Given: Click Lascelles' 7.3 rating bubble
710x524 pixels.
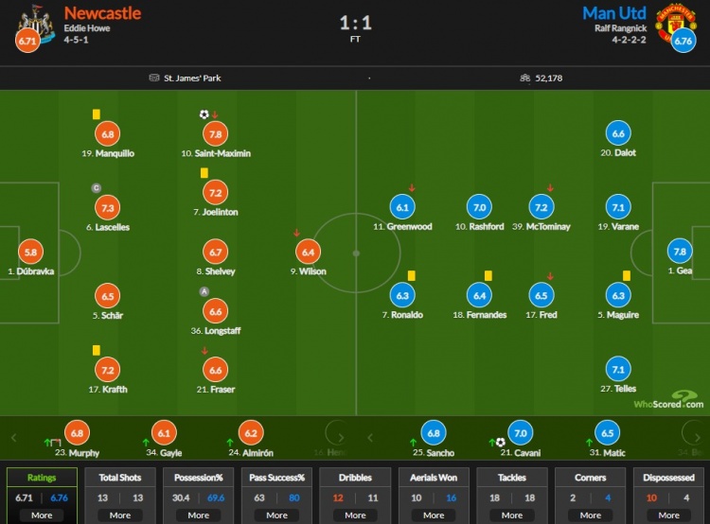Looking at the screenshot, I should pyautogui.click(x=108, y=208).
